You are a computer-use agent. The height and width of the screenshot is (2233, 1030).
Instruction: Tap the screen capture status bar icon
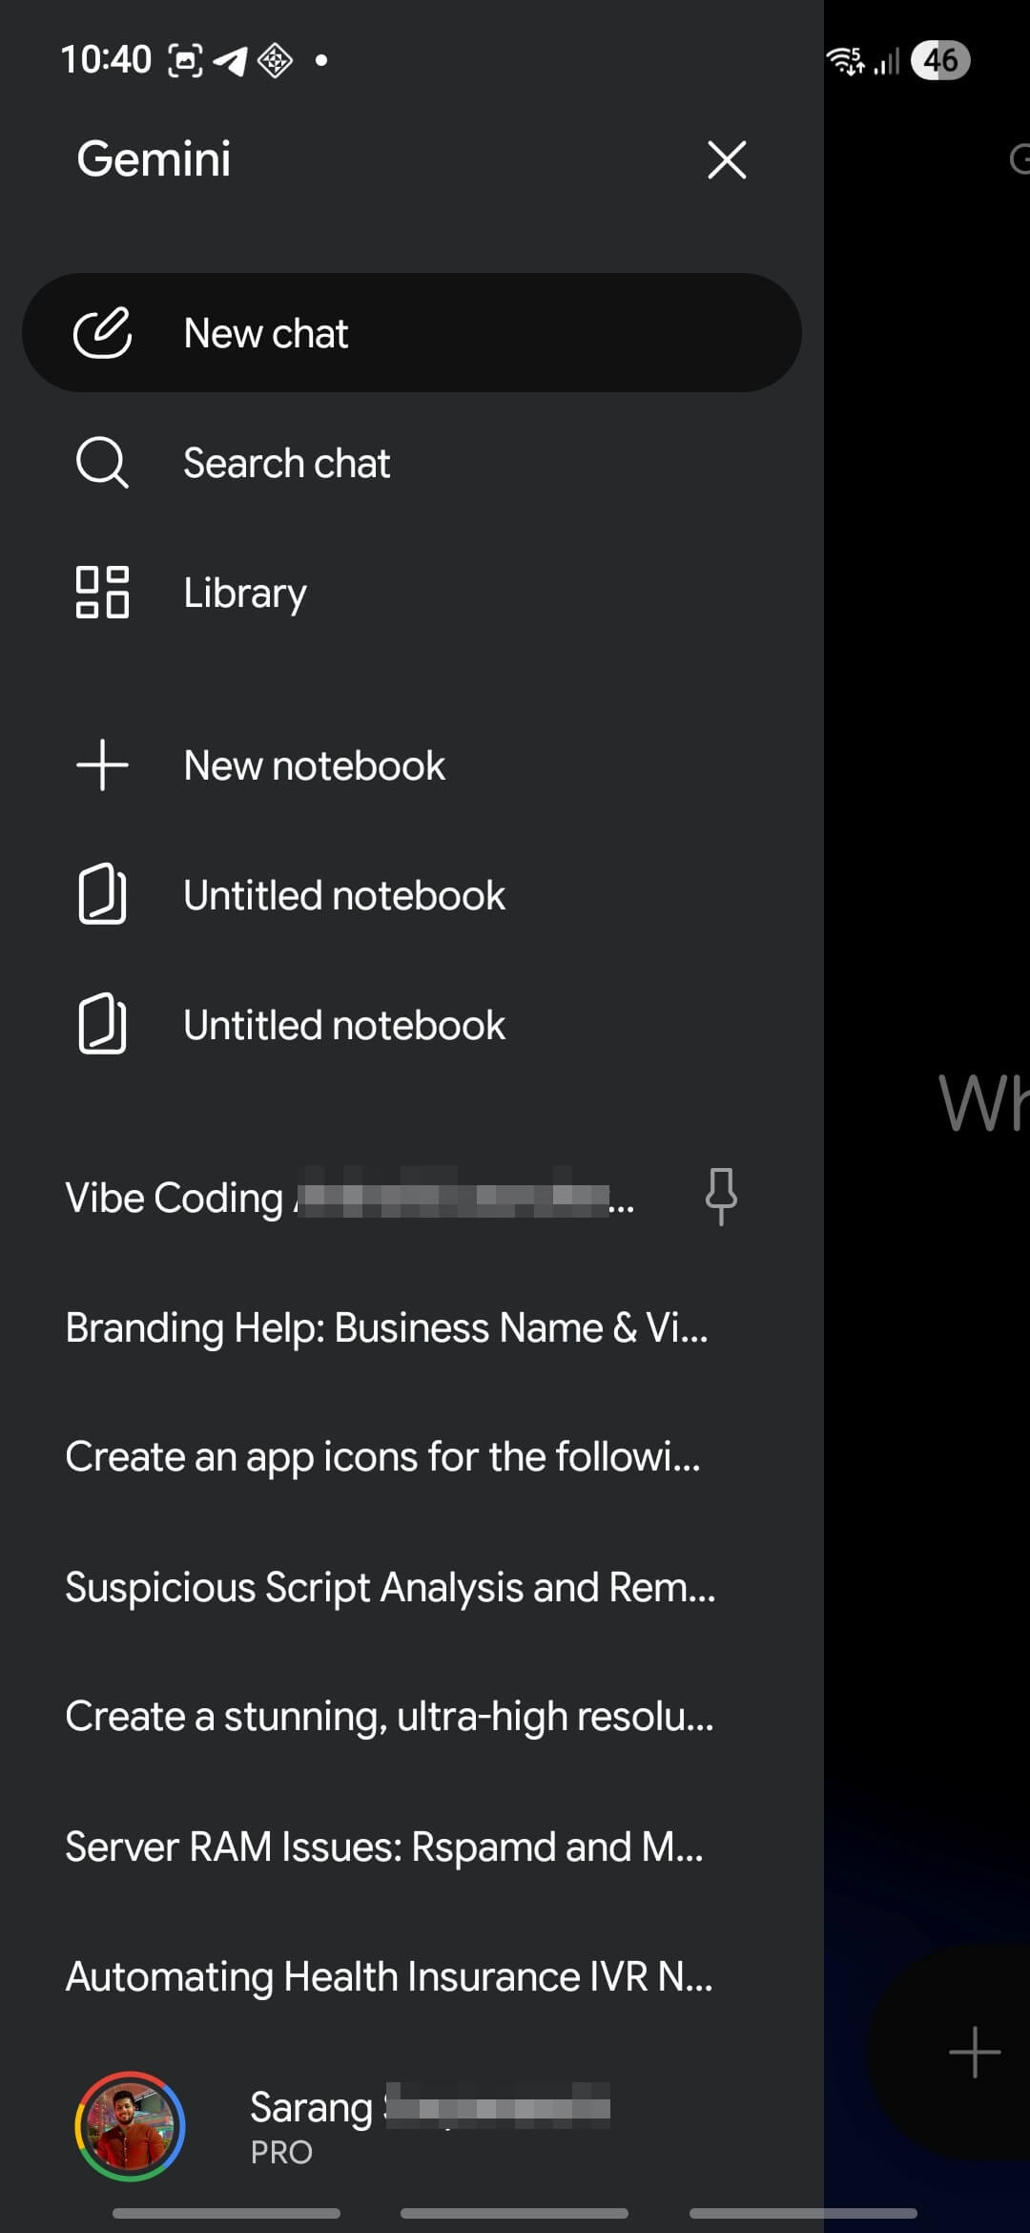tap(185, 60)
